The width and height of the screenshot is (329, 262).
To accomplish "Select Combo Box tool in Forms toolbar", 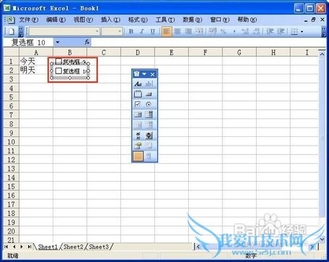I will point(149,115).
